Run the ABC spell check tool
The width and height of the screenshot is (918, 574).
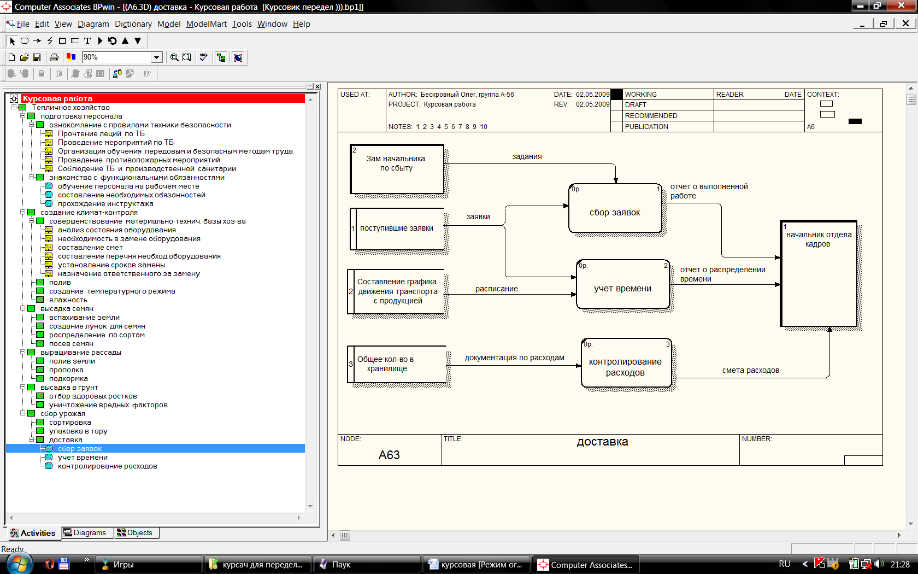tap(204, 57)
